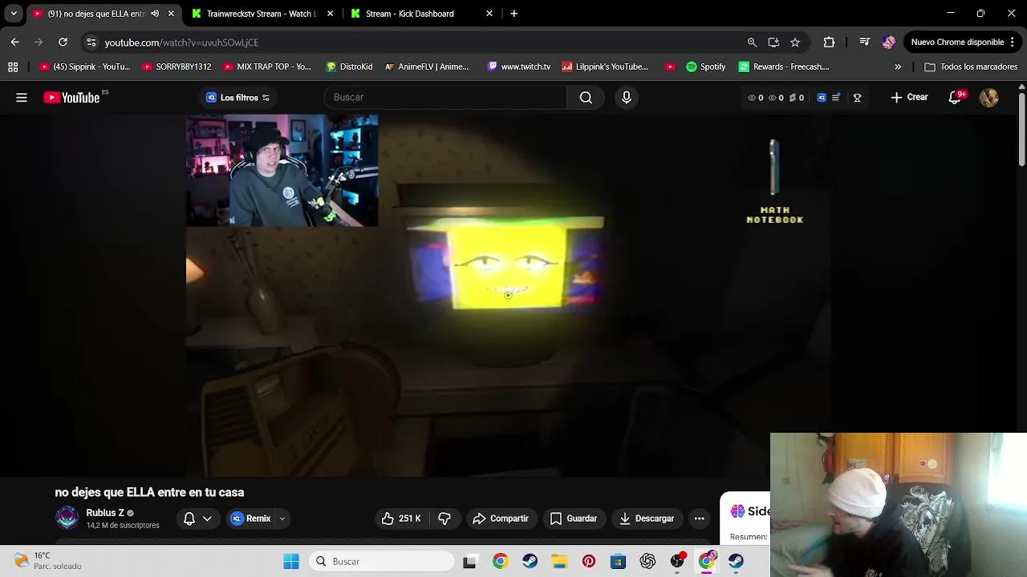Image resolution: width=1027 pixels, height=577 pixels.
Task: Open Chrome apps grid in bookmarks bar
Action: pyautogui.click(x=13, y=67)
